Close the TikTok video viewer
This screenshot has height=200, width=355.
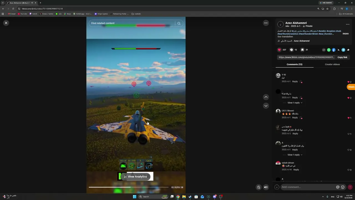[6, 23]
